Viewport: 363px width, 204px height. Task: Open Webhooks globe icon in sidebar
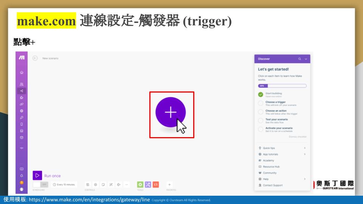pos(22,111)
